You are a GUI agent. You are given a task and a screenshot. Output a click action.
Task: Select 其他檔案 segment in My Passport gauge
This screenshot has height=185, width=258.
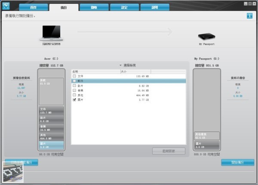click(207, 136)
